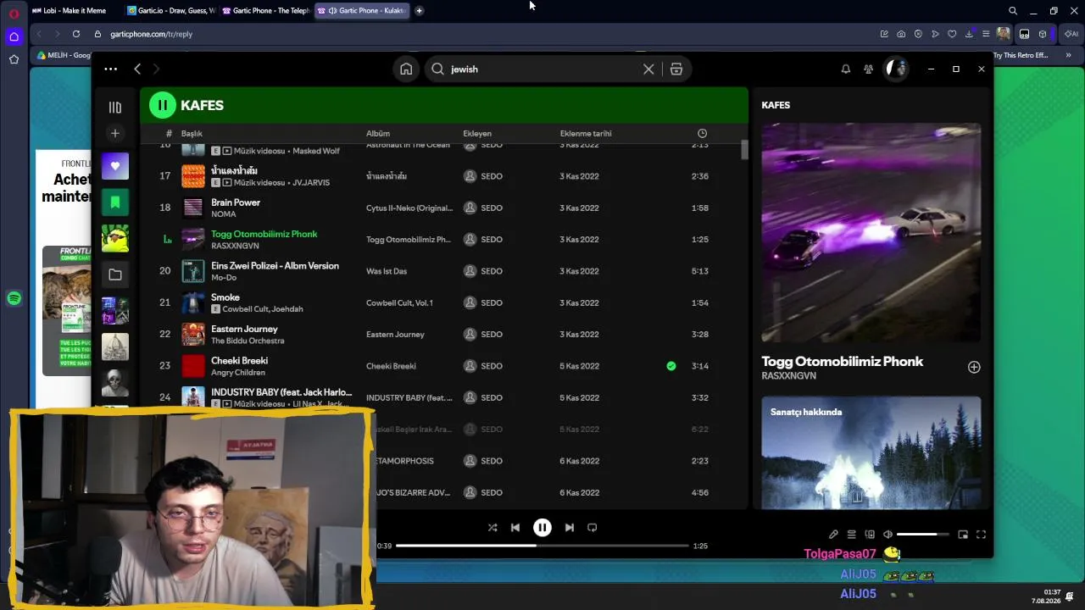Open the Cheeki Breeki album link
The image size is (1085, 610).
[x=391, y=366]
